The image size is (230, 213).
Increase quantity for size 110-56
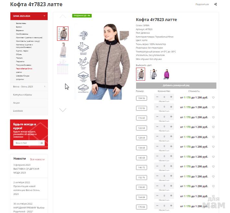click(x=171, y=107)
